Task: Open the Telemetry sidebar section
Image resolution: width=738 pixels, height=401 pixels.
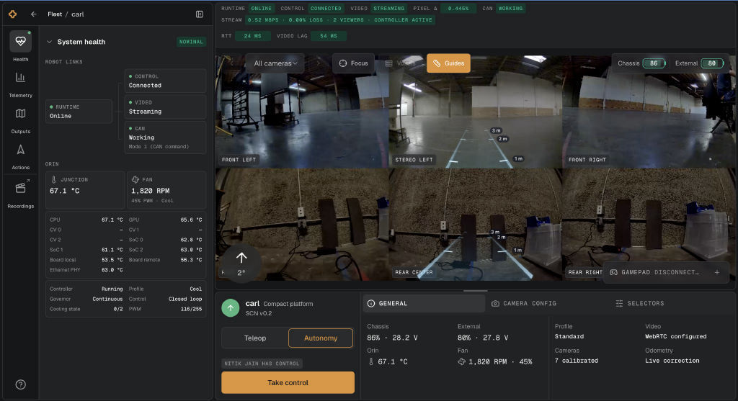Action: 21,85
